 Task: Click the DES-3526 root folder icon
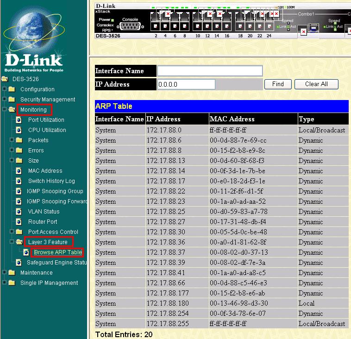(x=5, y=79)
